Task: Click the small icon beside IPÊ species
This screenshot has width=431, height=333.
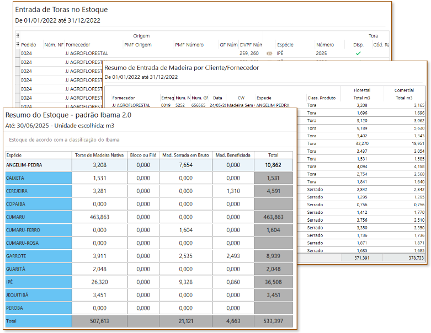Action: [269, 53]
